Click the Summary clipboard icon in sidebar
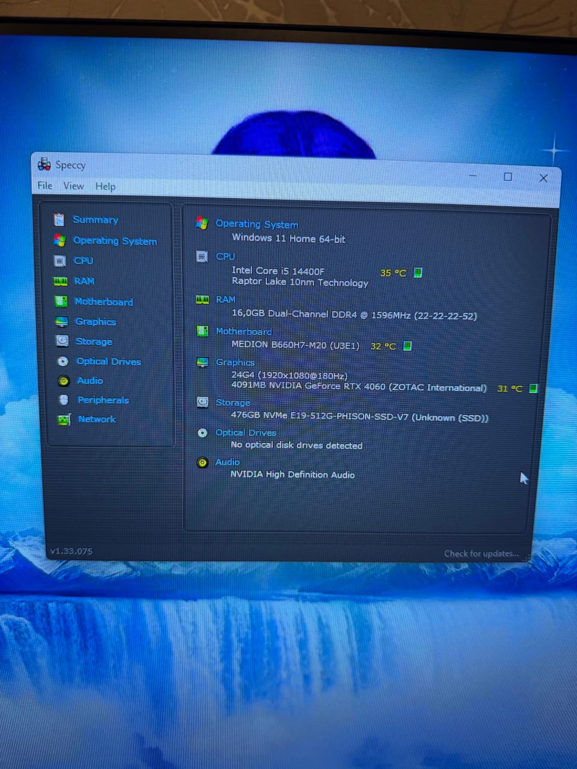Image resolution: width=577 pixels, height=769 pixels. (x=58, y=219)
